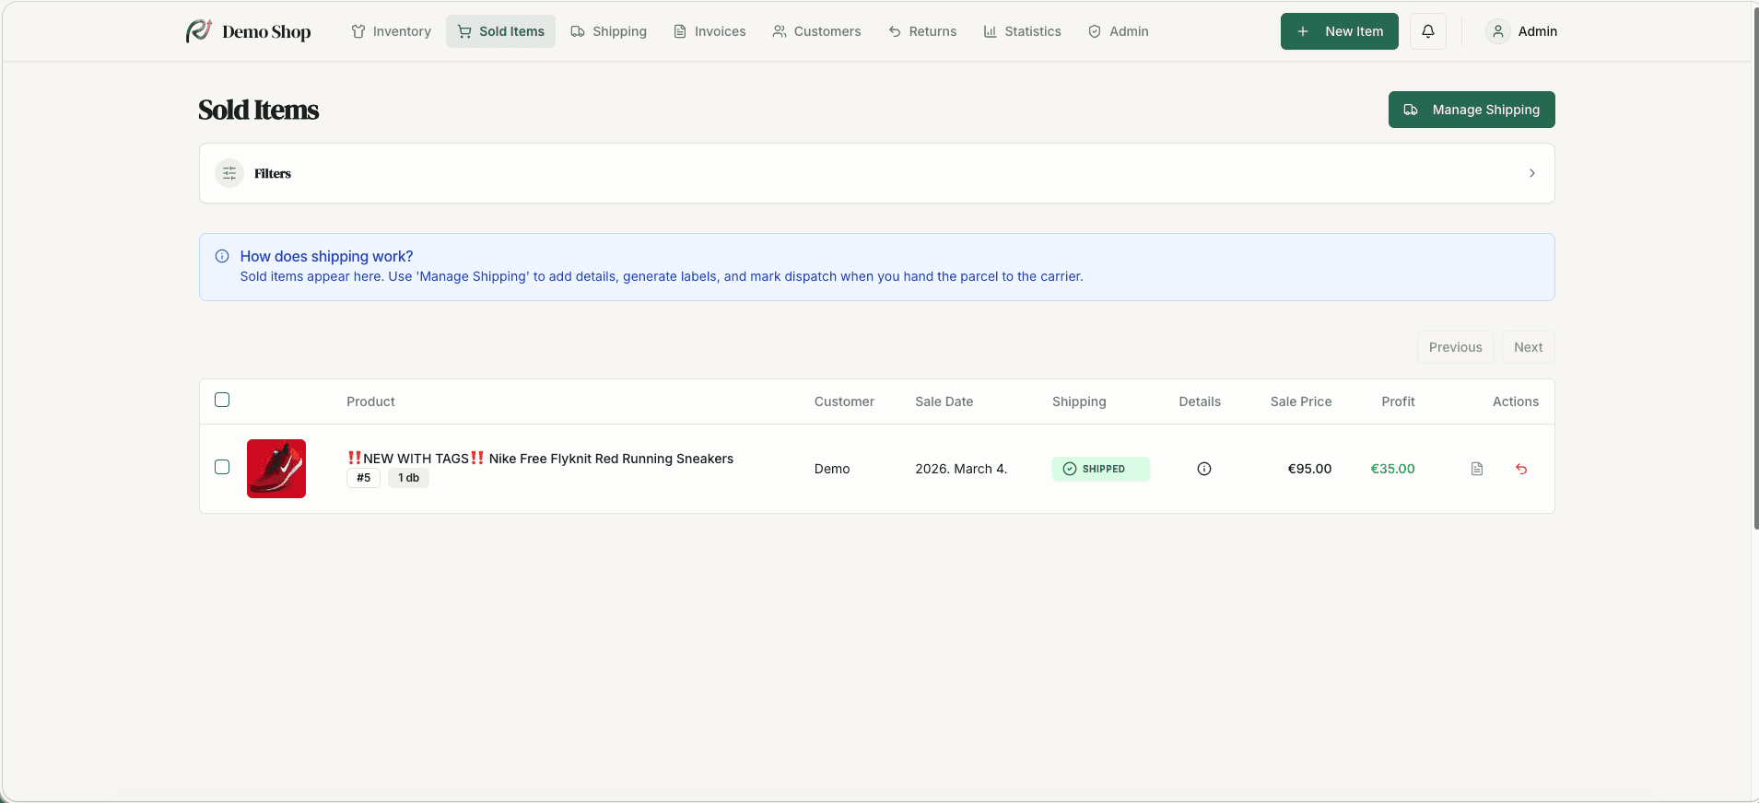Check the Nike Flyknit row checkbox
The image size is (1759, 803).
click(x=222, y=467)
